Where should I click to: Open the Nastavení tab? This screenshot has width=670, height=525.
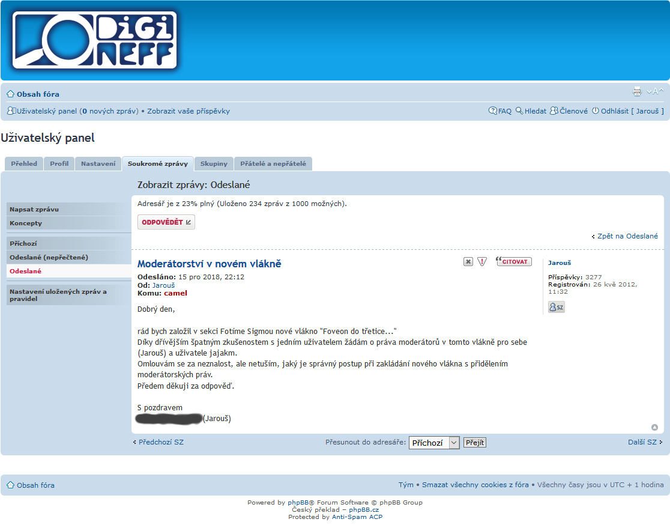pyautogui.click(x=98, y=163)
